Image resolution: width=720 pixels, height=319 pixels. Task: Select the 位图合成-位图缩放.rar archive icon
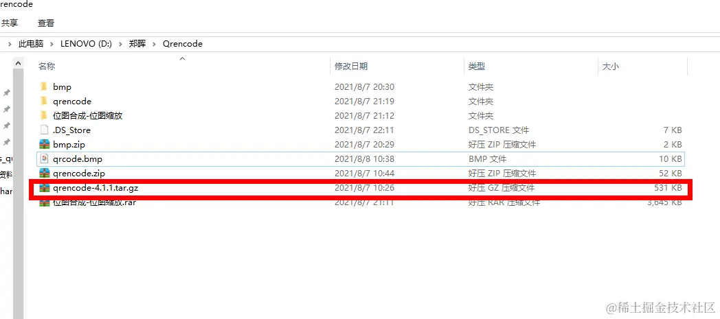point(44,202)
